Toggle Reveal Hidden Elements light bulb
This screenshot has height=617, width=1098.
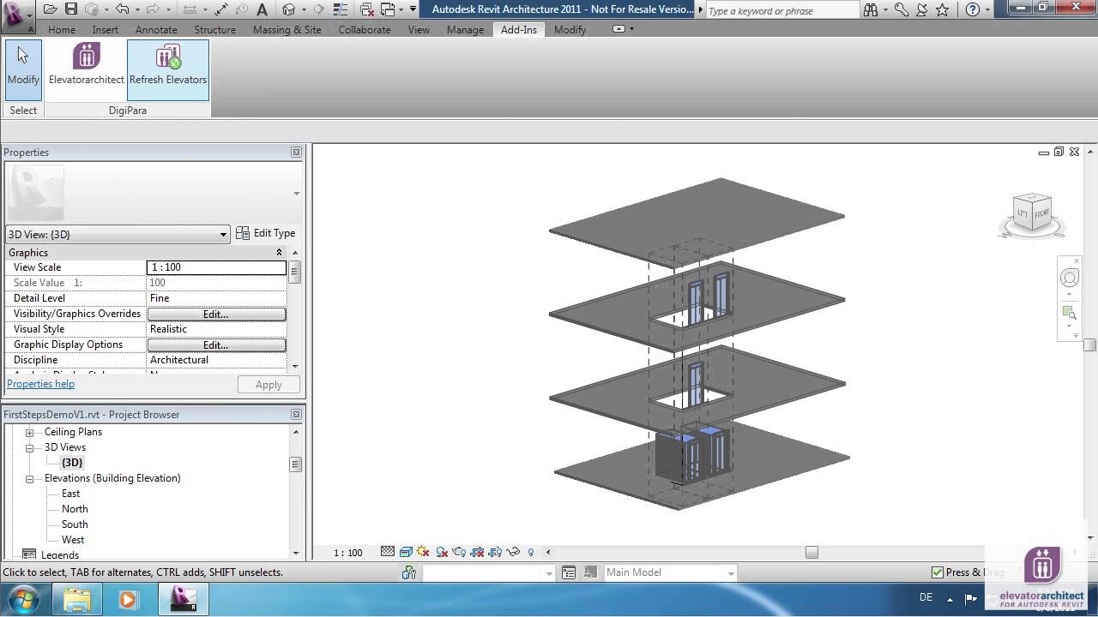(x=531, y=552)
